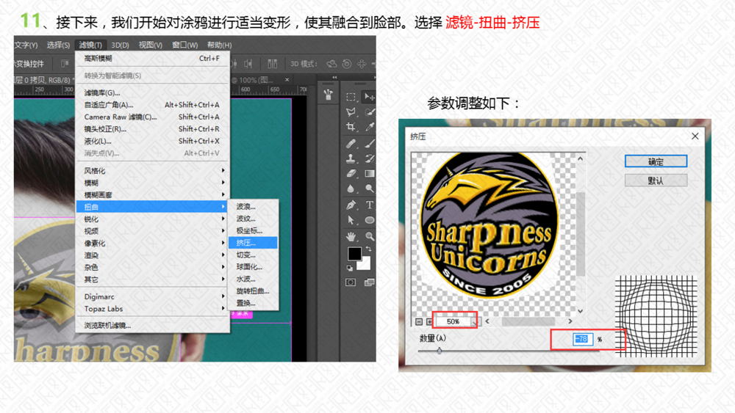735x413 pixels.
Task: Click the black foreground color swatch
Action: [354, 254]
